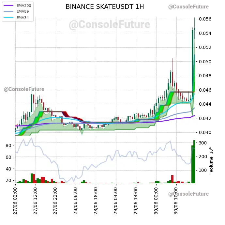
Task: Click the 27/06 22:00 time label
Action: coord(55,201)
